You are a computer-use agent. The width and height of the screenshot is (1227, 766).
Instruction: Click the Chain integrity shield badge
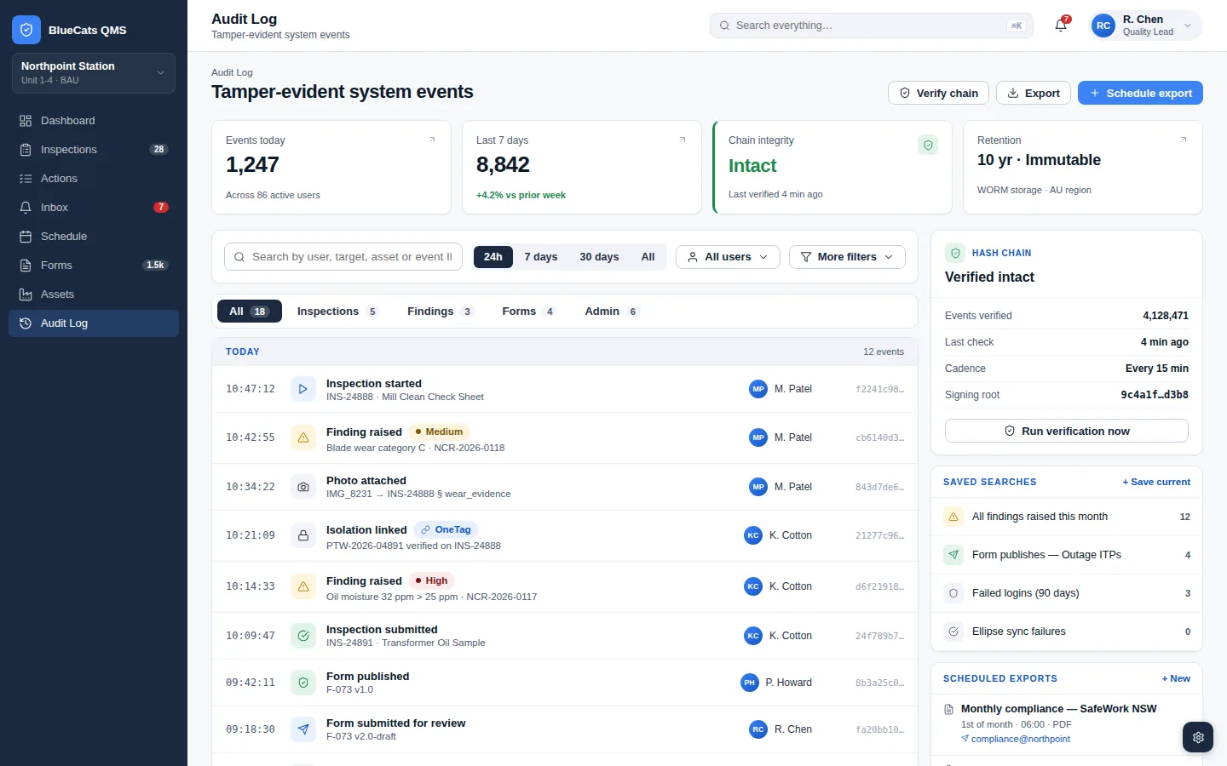coord(928,145)
